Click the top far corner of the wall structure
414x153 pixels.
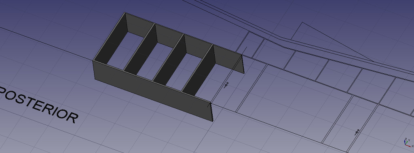(x=125, y=12)
